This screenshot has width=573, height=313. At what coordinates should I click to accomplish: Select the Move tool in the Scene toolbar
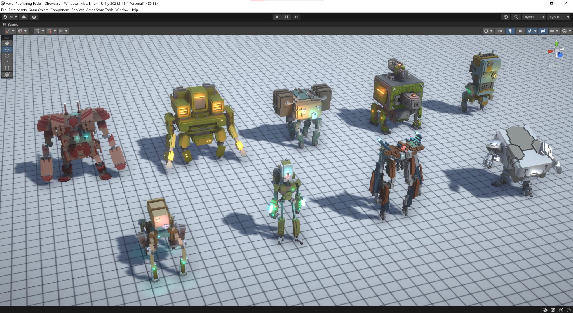(7, 49)
